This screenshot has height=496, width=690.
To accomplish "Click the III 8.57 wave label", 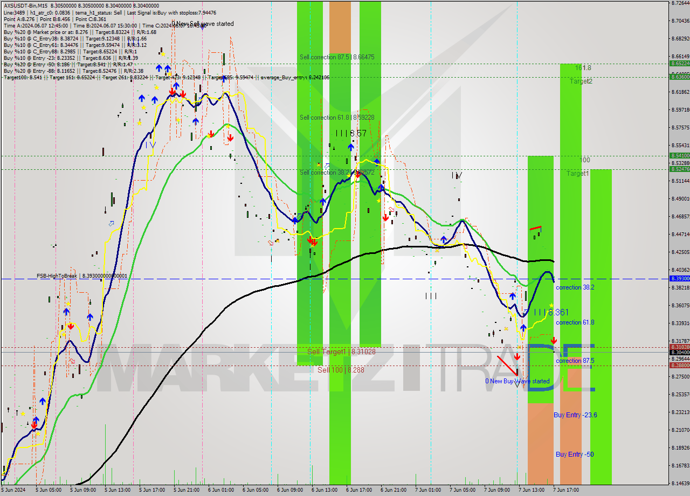I will pyautogui.click(x=350, y=133).
